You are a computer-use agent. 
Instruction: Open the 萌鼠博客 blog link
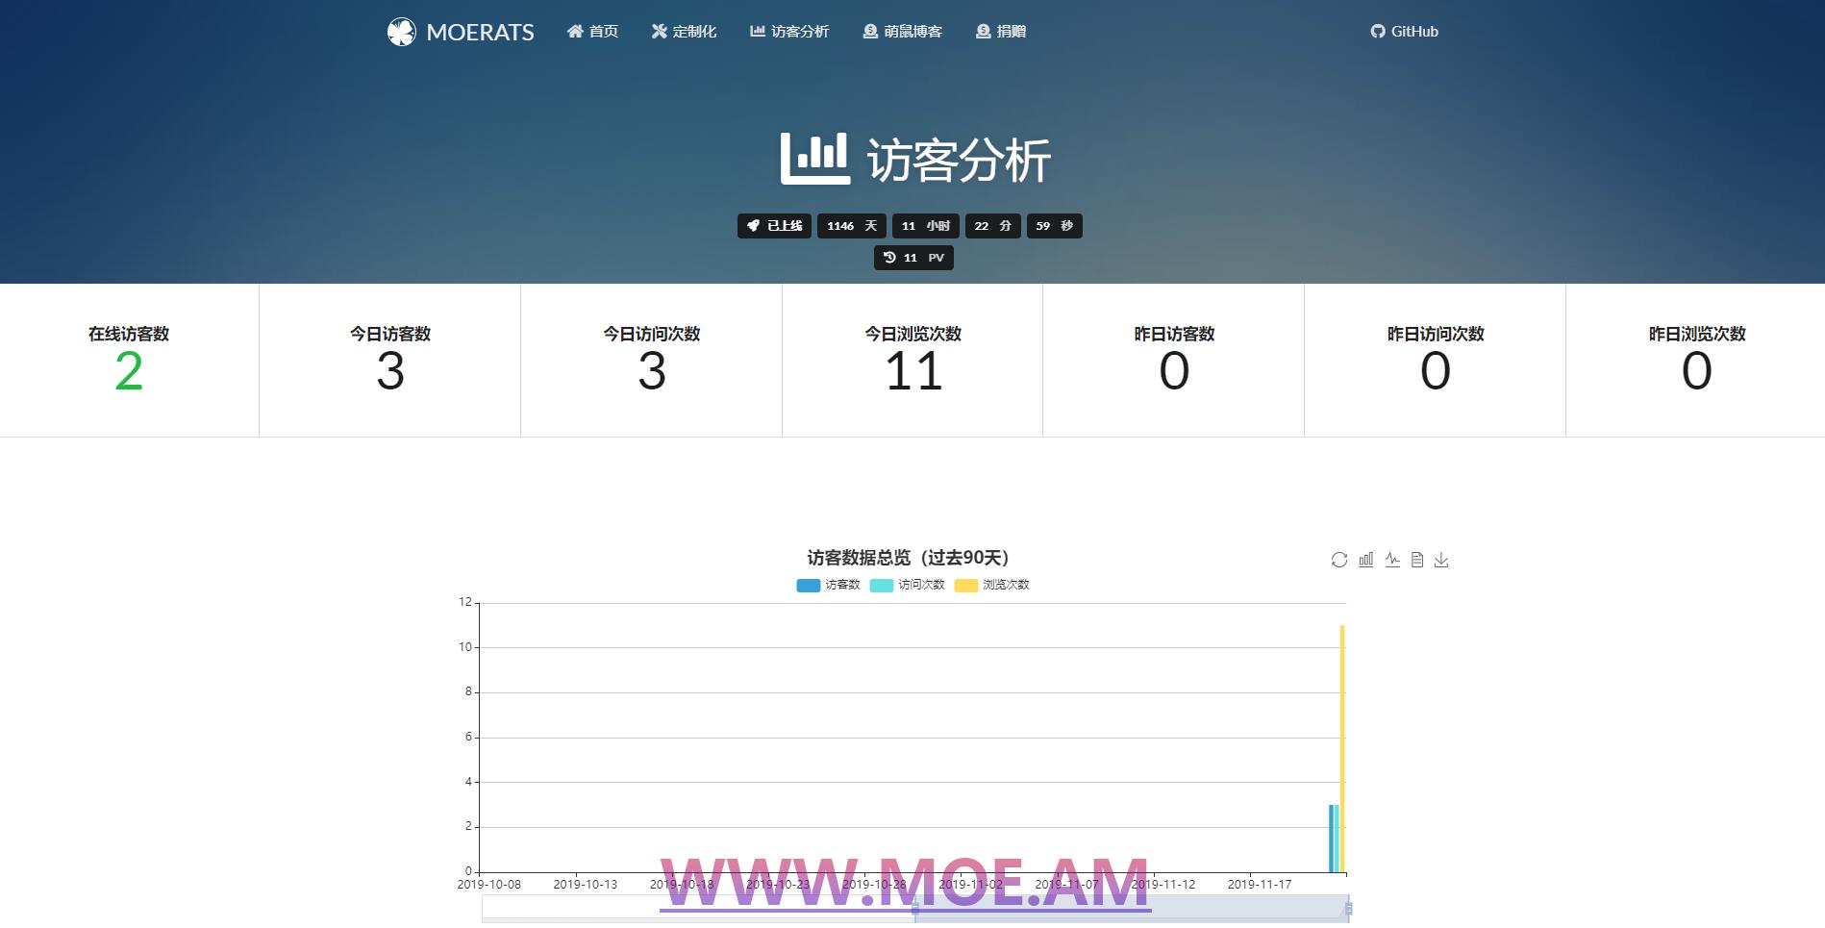(x=902, y=32)
